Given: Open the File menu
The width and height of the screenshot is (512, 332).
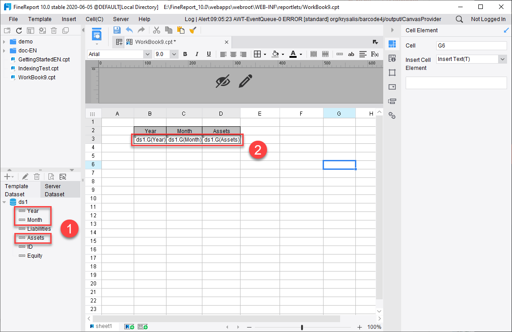Looking at the screenshot, I should (13, 19).
